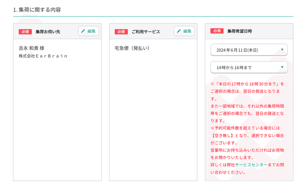Click the 編集 label in ご利用サービス header
298x187 pixels.
tap(187, 31)
